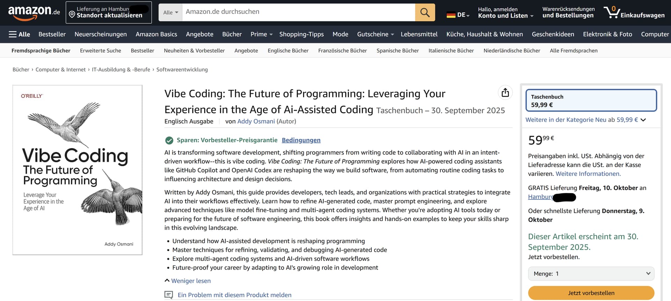The height and width of the screenshot is (301, 671).
Task: Open Elektronik & Foto nav item
Action: tap(607, 34)
